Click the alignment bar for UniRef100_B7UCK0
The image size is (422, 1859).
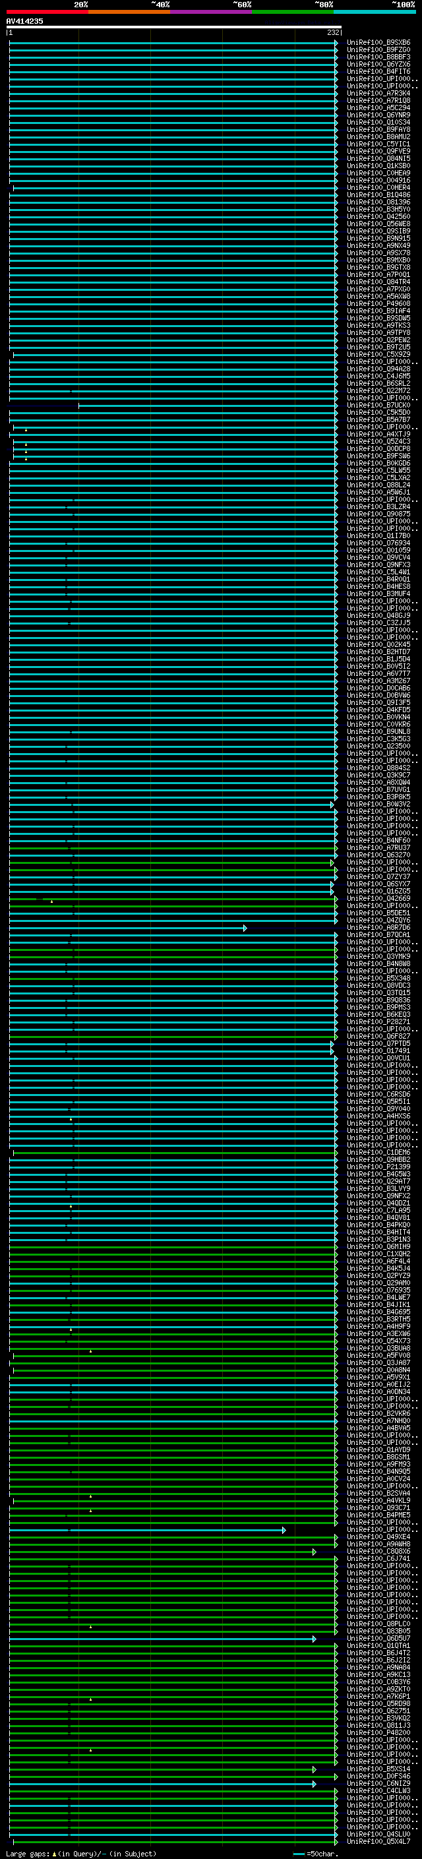(208, 406)
